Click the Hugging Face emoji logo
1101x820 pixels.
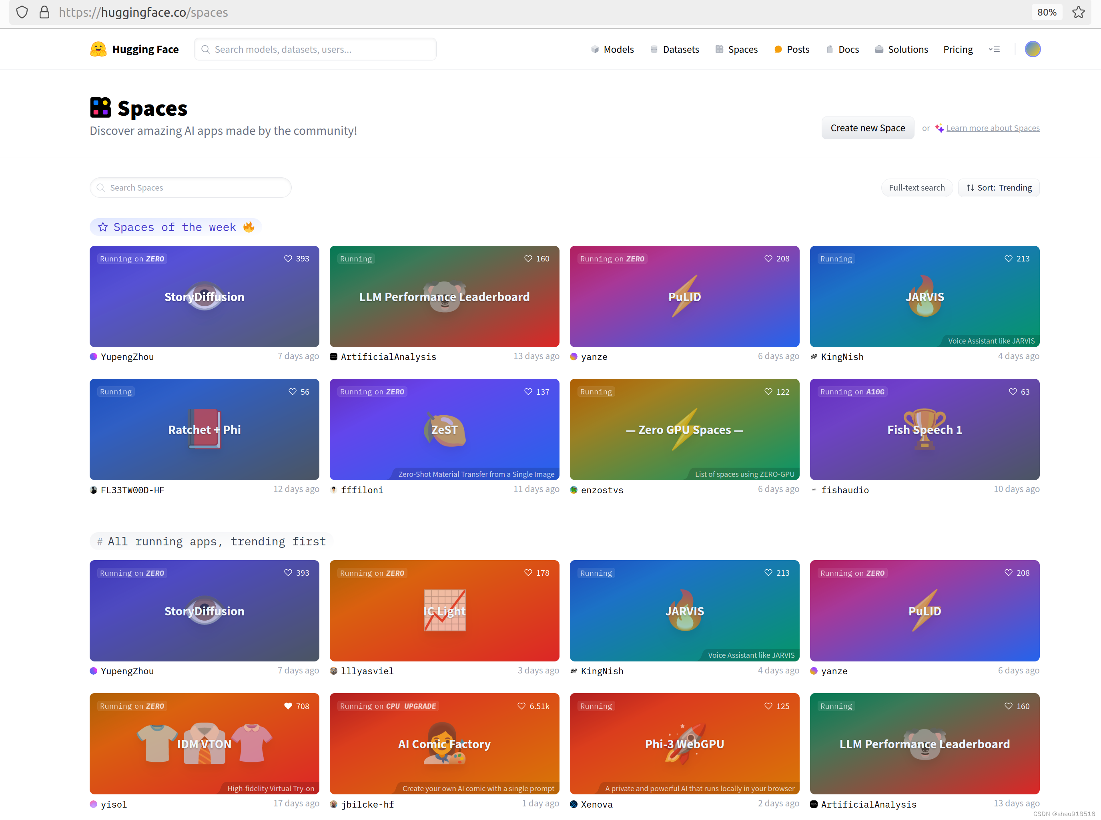[98, 49]
